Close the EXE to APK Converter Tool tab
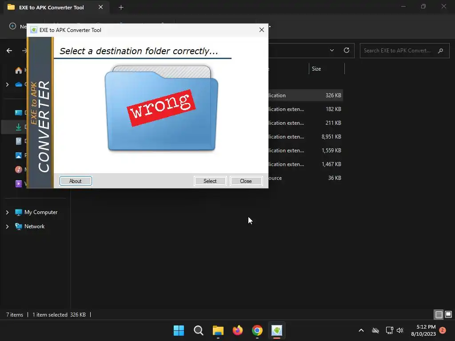Viewport: 455px width, 341px height. (x=100, y=7)
